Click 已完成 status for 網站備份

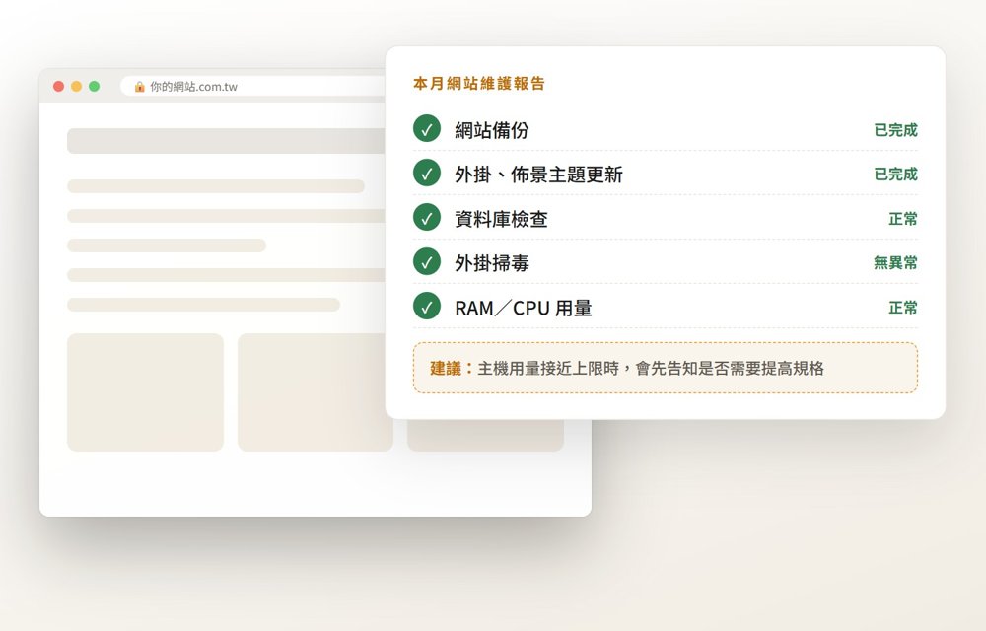(x=895, y=130)
